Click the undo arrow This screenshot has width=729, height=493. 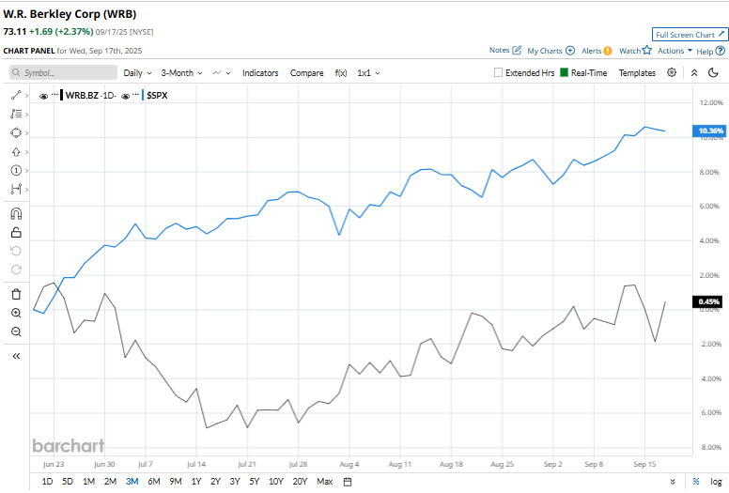[16, 251]
